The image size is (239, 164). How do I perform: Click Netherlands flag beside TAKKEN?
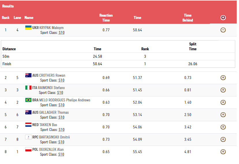point(28,125)
